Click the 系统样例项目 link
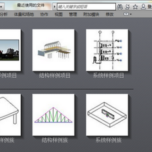 (x=109, y=76)
